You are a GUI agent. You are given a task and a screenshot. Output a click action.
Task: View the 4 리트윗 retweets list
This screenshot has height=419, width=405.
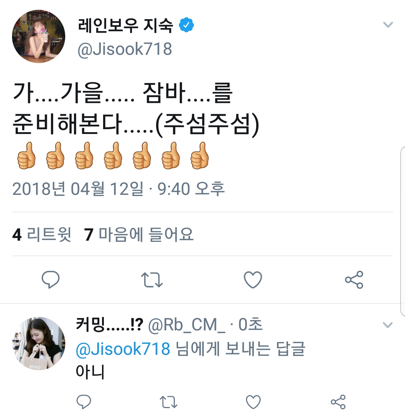(42, 235)
